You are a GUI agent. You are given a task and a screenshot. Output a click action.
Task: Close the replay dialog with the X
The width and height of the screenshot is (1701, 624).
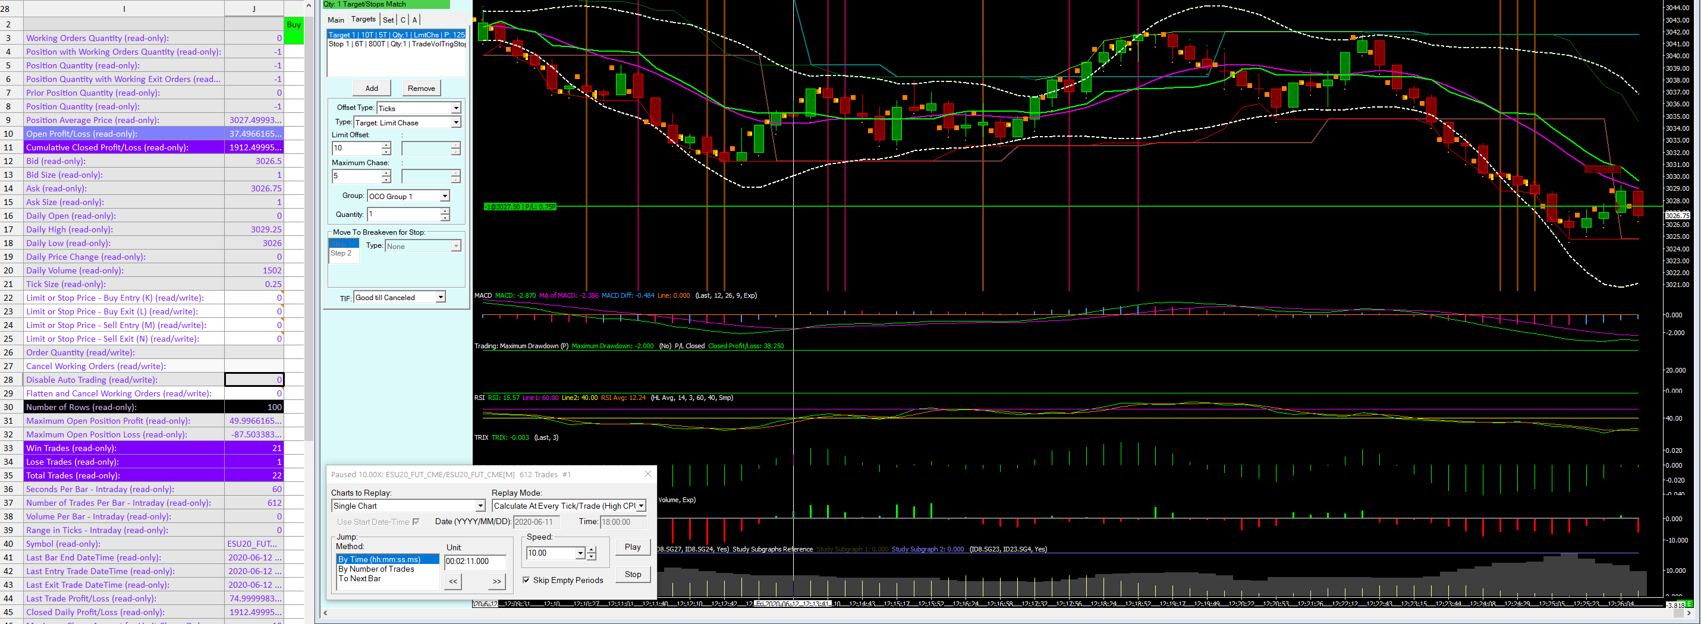[x=648, y=474]
